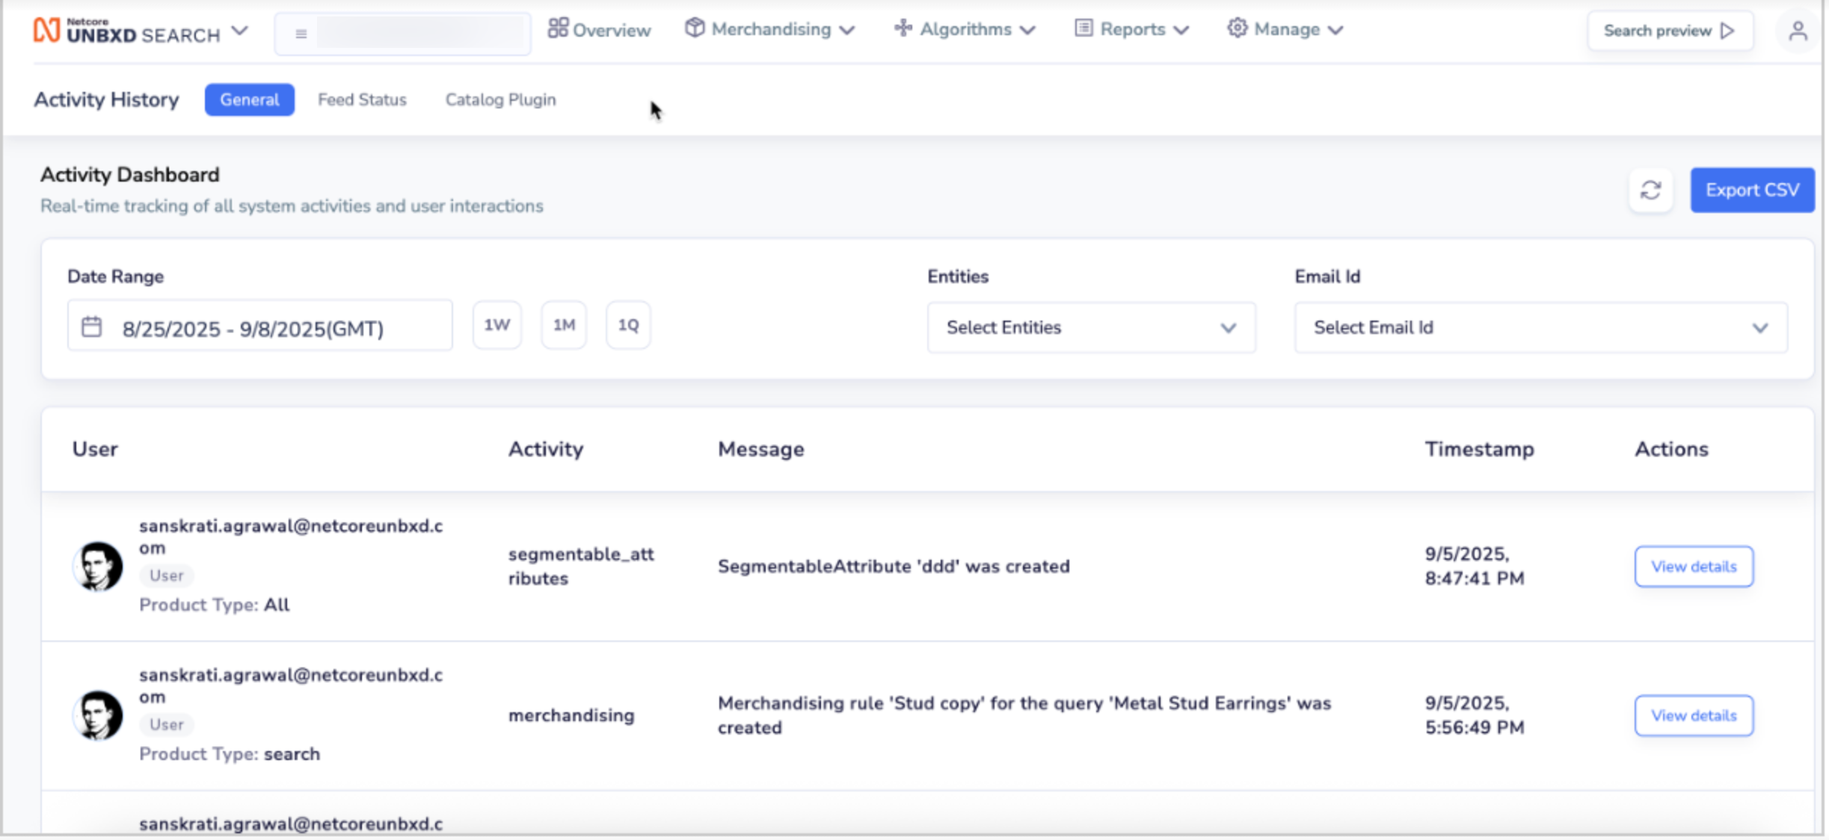Image resolution: width=1829 pixels, height=840 pixels.
Task: Click the merchandising activity cell
Action: coord(571,715)
